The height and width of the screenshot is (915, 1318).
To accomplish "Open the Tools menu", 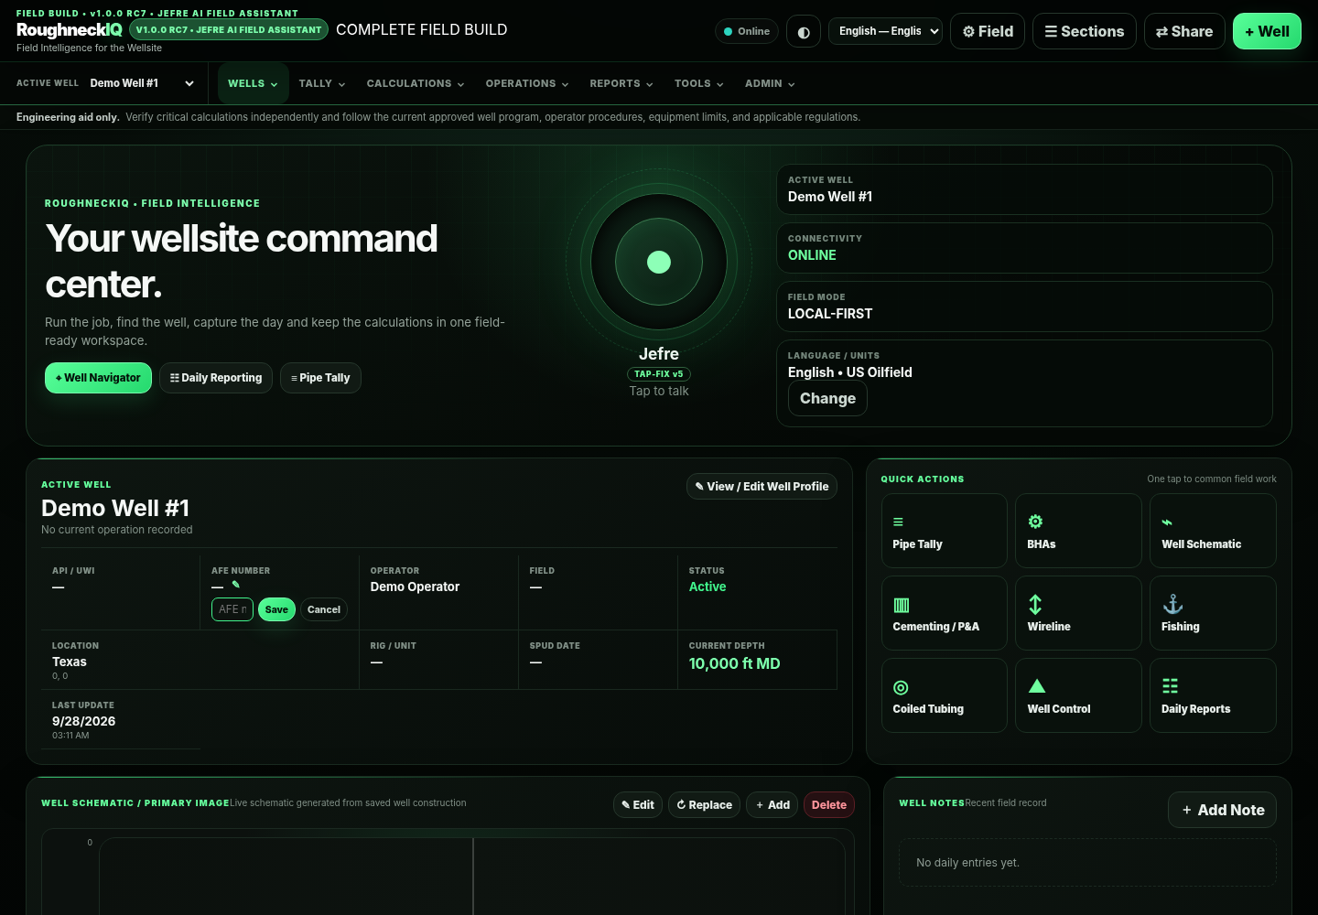I will [x=699, y=83].
